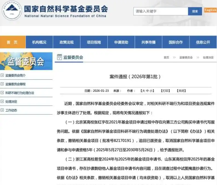217x185 pixels.
Task: Go to 处理决定 in breadcrumb
Action: click(208, 57)
